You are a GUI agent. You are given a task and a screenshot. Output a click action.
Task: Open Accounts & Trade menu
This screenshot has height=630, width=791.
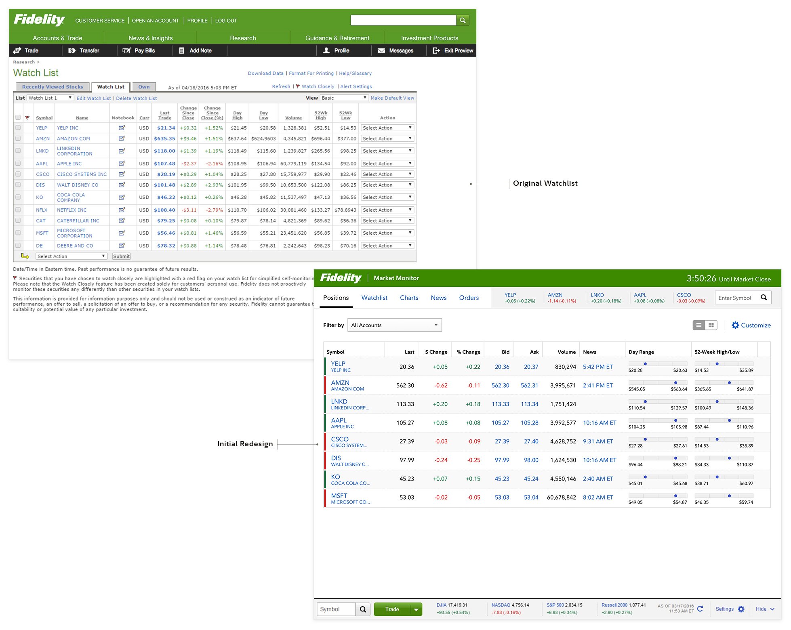(x=57, y=38)
